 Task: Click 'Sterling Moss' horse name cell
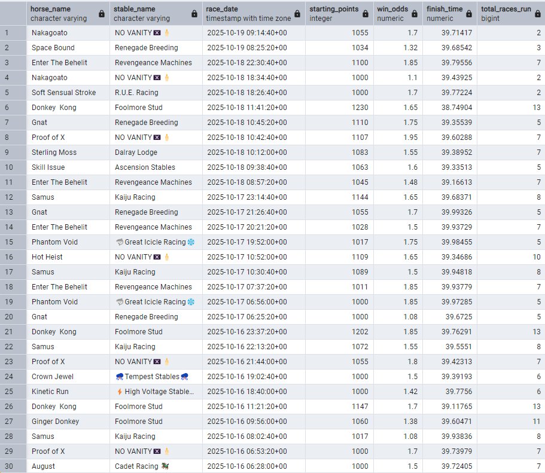tap(68, 152)
